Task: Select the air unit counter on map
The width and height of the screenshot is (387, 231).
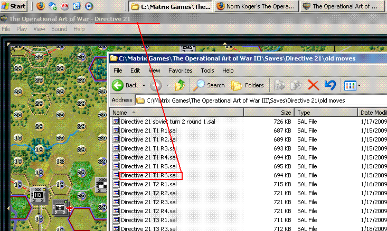Action: point(60,207)
